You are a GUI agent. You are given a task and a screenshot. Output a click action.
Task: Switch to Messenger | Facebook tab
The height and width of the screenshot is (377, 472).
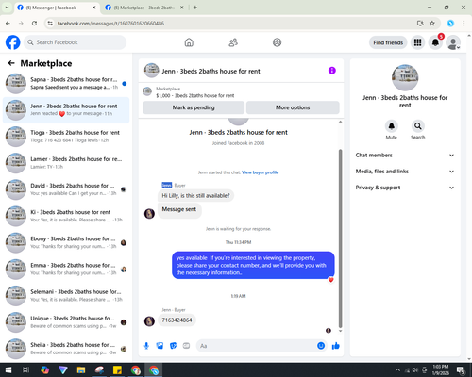click(x=57, y=8)
